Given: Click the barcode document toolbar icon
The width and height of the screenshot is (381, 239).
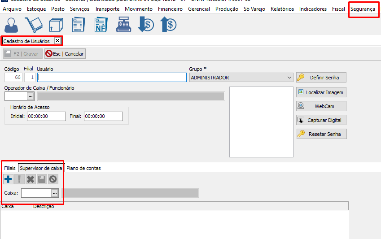Looking at the screenshot, I should click(x=79, y=25).
